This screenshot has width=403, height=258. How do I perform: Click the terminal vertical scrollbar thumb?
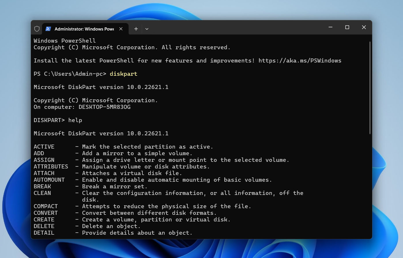tap(370, 88)
